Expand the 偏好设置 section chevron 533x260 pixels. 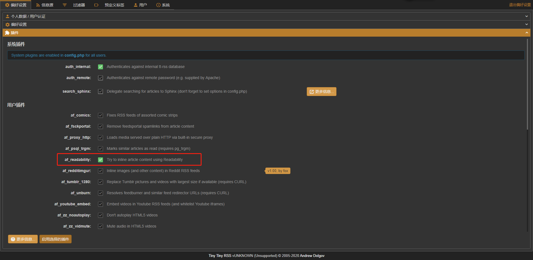[x=527, y=24]
